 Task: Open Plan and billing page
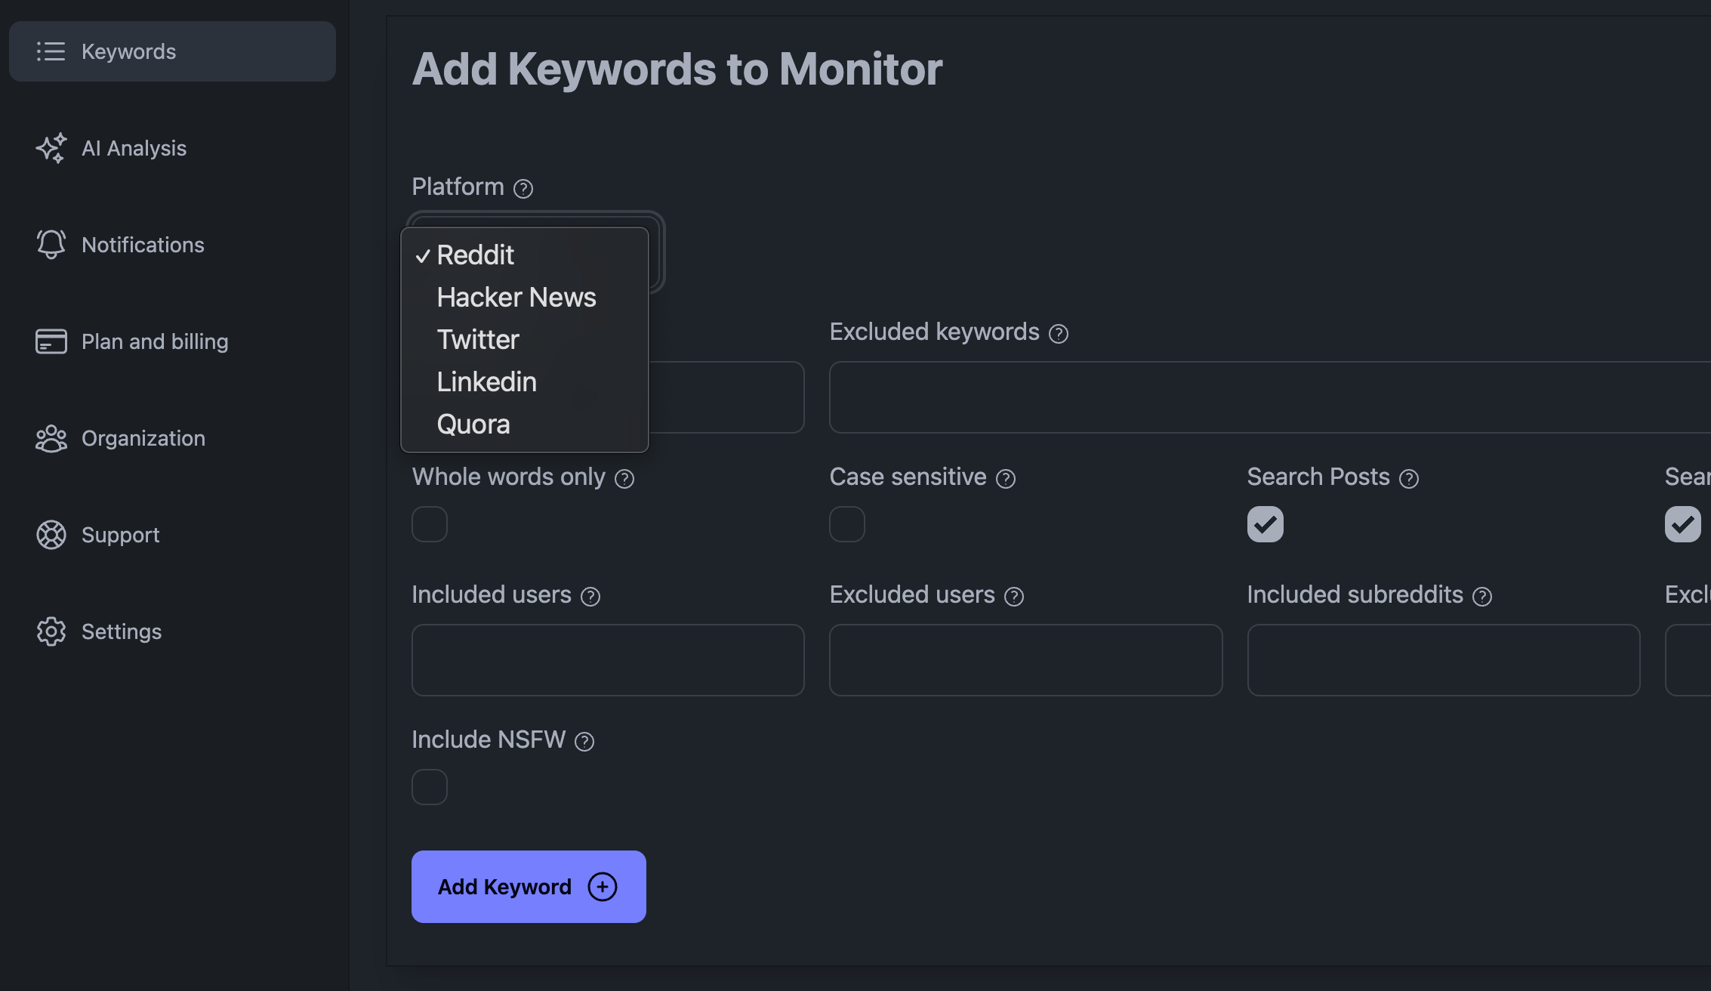(172, 341)
